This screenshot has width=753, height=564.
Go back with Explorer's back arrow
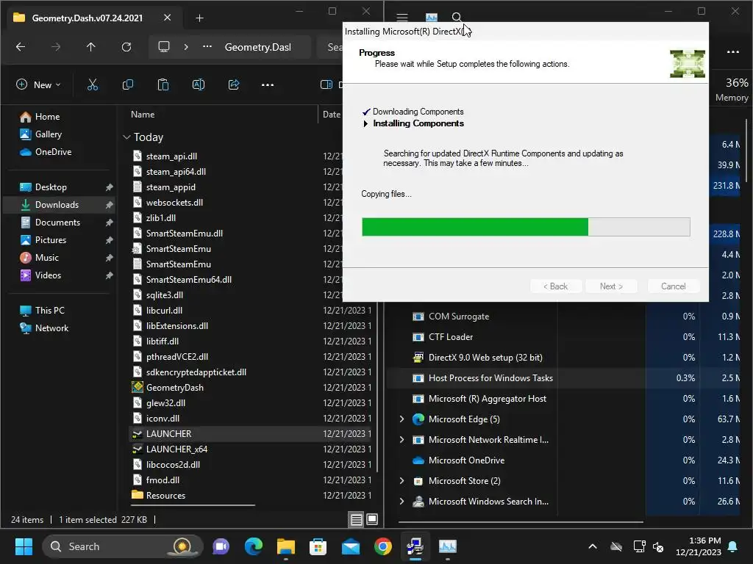click(x=21, y=47)
